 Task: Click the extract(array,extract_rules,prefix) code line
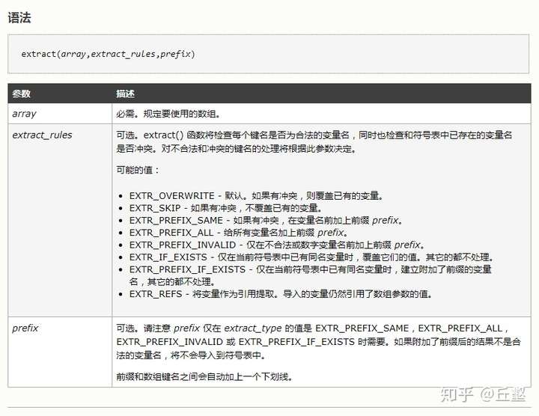[108, 54]
